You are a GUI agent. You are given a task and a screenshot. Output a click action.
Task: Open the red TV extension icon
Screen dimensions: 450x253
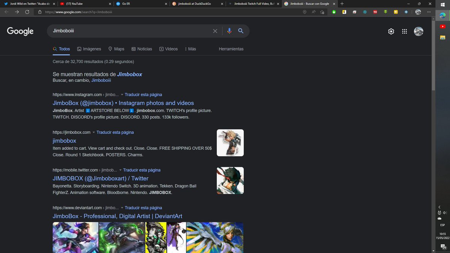pyautogui.click(x=375, y=12)
